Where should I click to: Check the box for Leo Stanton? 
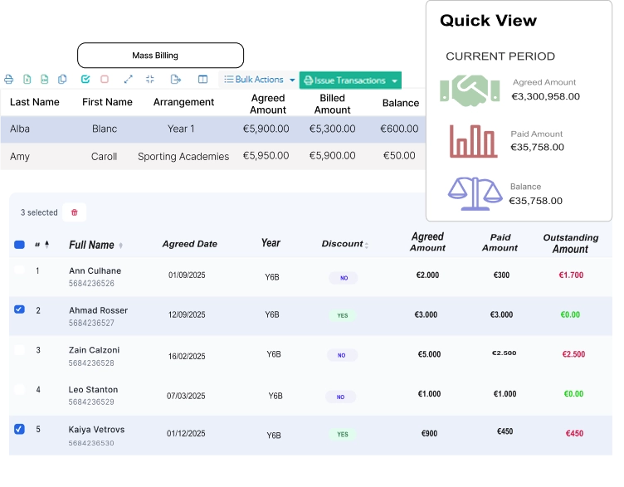[x=19, y=389]
